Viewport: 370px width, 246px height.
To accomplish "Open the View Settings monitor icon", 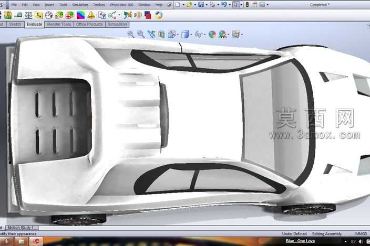I will [236, 35].
